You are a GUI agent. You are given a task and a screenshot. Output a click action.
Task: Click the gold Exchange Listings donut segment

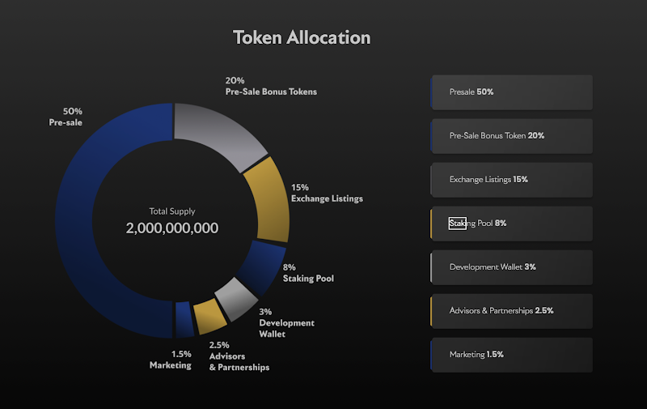pyautogui.click(x=271, y=198)
